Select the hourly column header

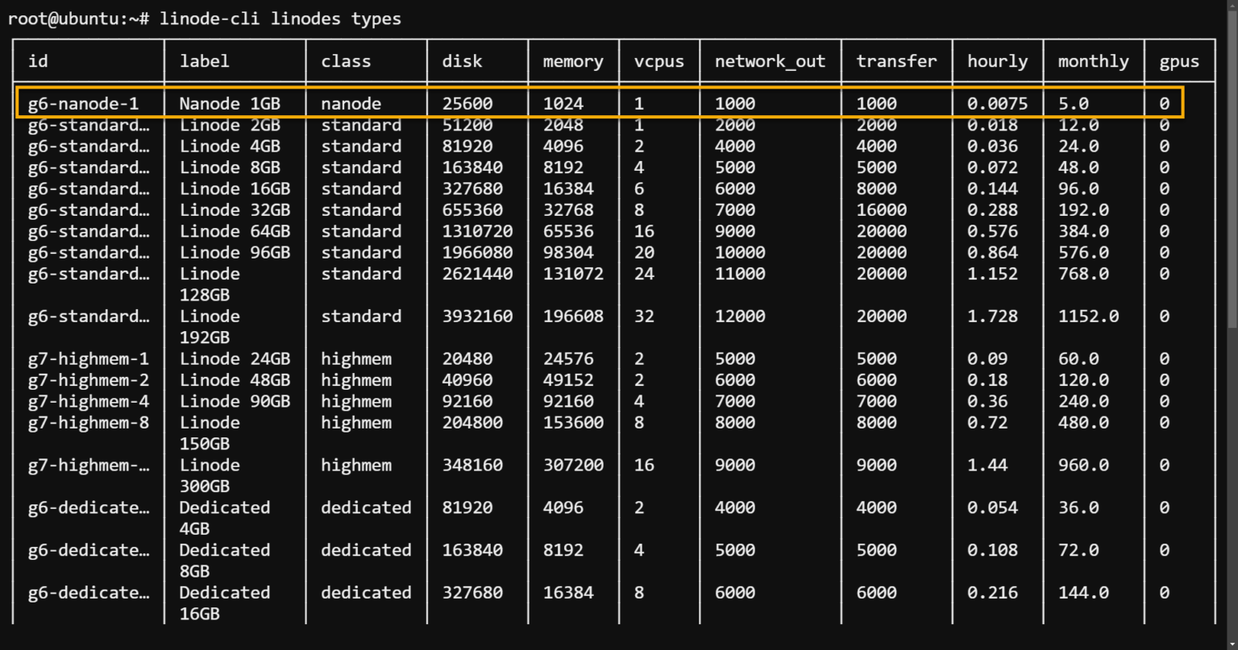point(998,60)
